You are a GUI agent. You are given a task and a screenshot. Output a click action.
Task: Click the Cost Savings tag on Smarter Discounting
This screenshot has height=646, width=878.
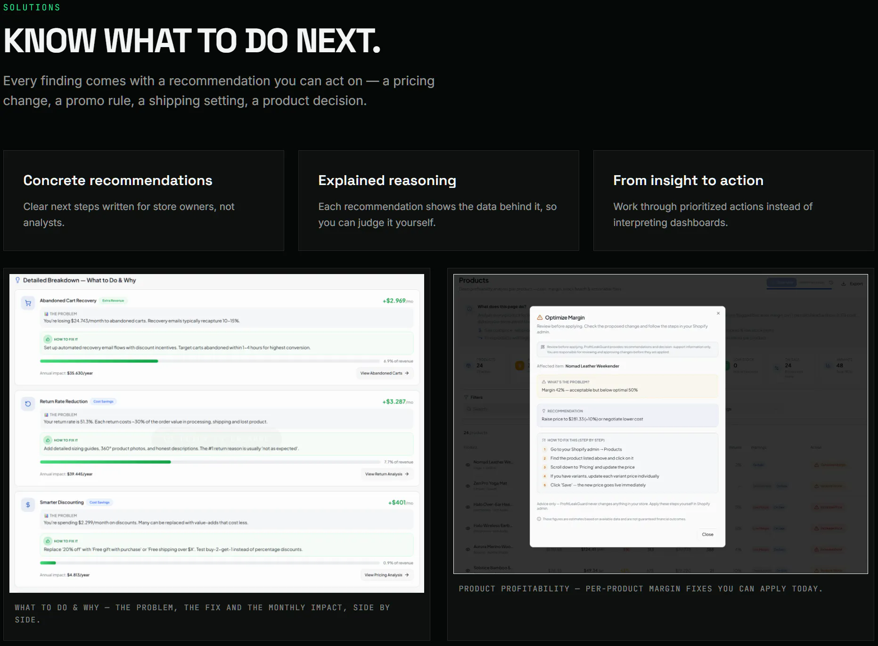click(x=99, y=502)
